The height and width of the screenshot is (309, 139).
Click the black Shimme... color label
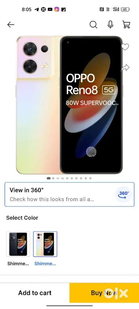click(18, 264)
